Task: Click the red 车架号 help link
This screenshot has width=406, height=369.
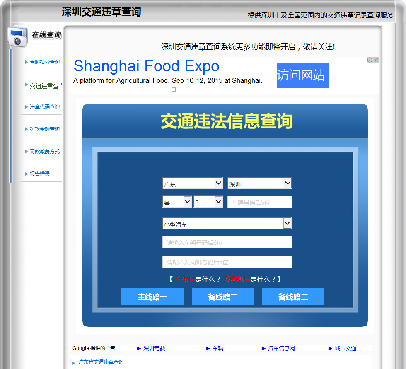Action: coord(185,280)
